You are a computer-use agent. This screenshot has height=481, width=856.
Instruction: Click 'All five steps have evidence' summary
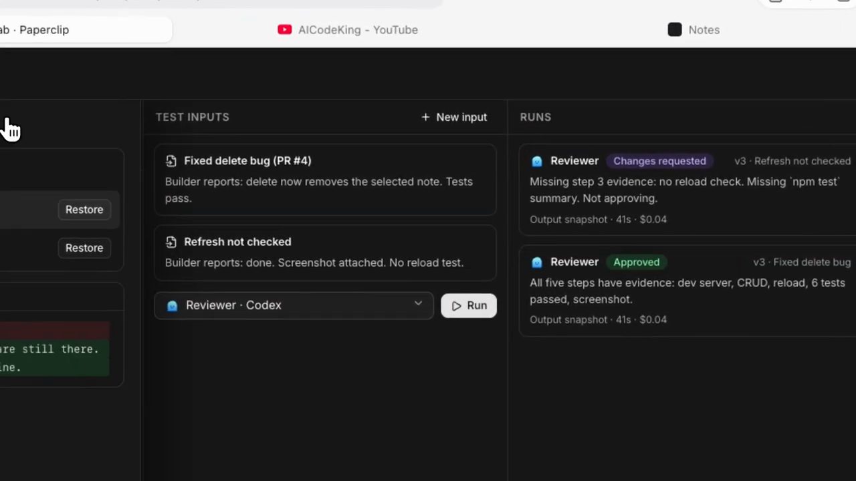(687, 291)
